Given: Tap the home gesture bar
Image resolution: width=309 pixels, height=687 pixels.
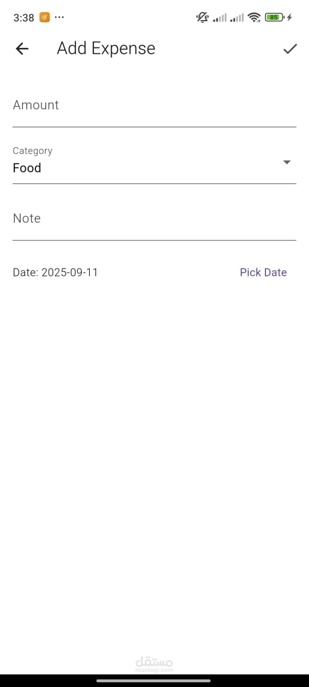Looking at the screenshot, I should coord(154,681).
